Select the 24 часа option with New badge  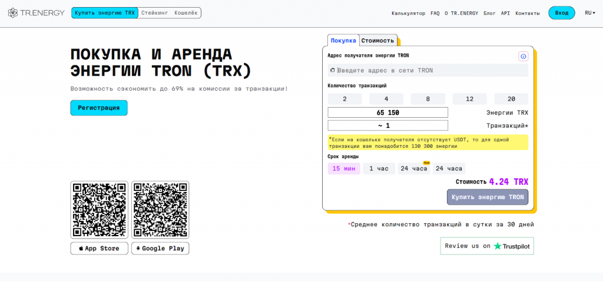coord(414,168)
